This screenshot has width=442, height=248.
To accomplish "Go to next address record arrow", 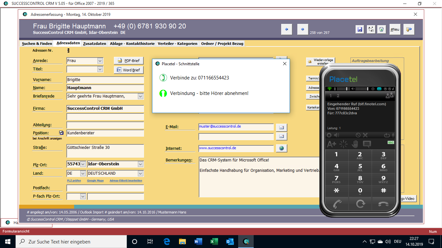I will click(303, 29).
